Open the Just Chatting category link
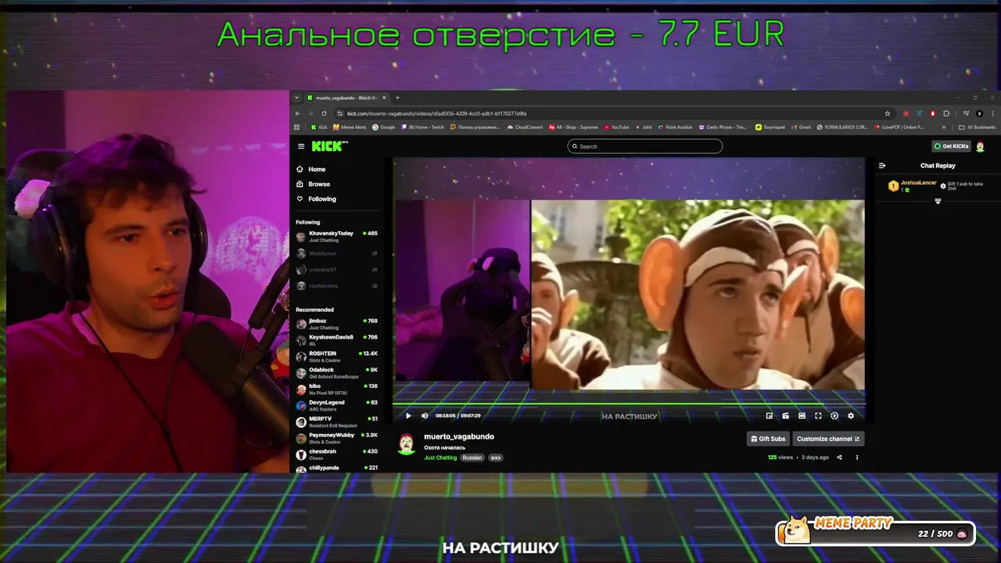 tap(440, 457)
